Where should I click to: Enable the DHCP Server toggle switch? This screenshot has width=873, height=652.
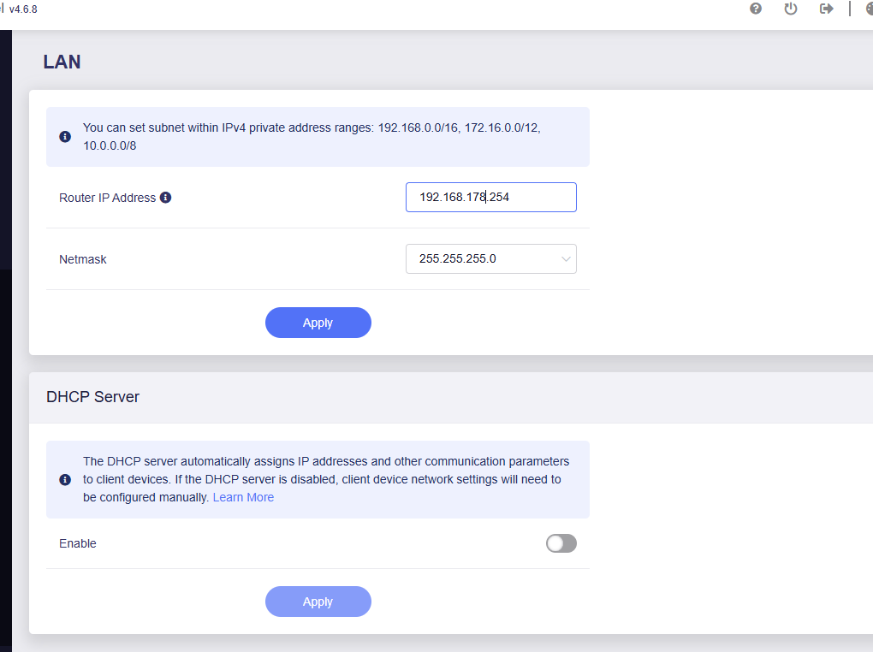561,543
